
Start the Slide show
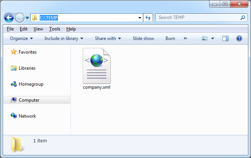point(143,38)
